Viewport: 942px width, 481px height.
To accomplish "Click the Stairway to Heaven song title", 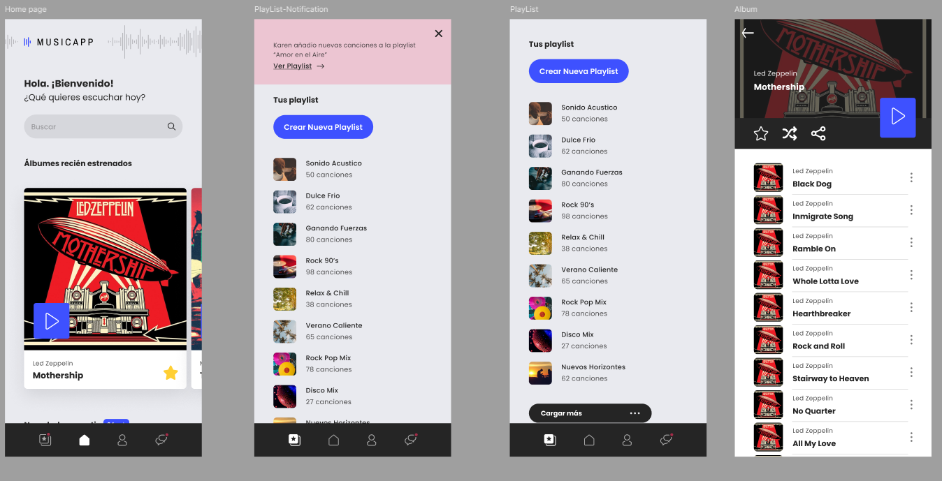I will [831, 378].
